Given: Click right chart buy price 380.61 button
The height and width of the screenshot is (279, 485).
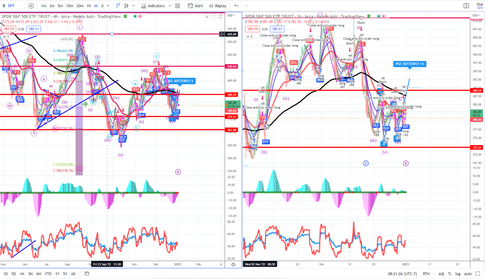Looking at the screenshot, I should (x=277, y=29).
